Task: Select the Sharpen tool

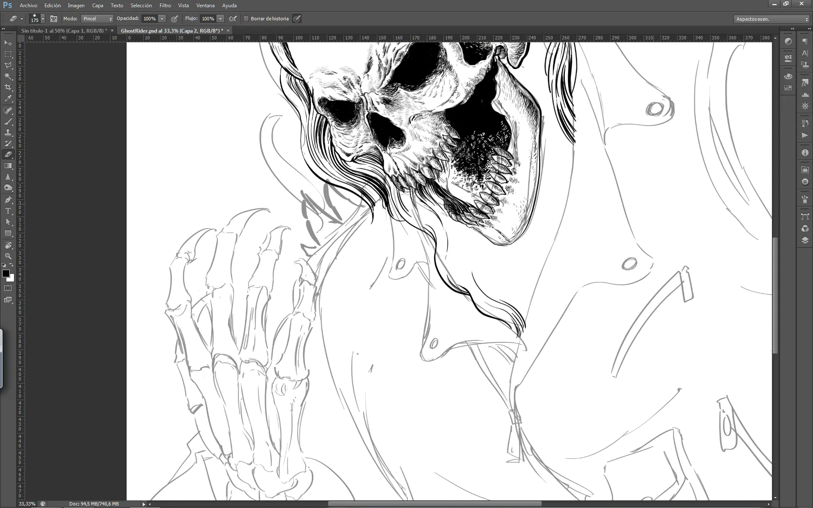Action: [8, 177]
